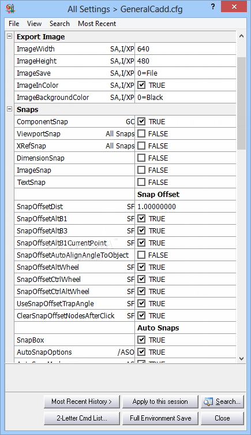
Task: Uncheck the UseSnapOffsetTrapAngle checkbox
Action: [141, 303]
